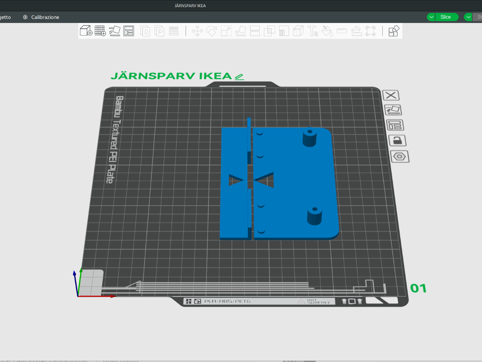
Task: Toggle the plate lock icon
Action: [397, 140]
